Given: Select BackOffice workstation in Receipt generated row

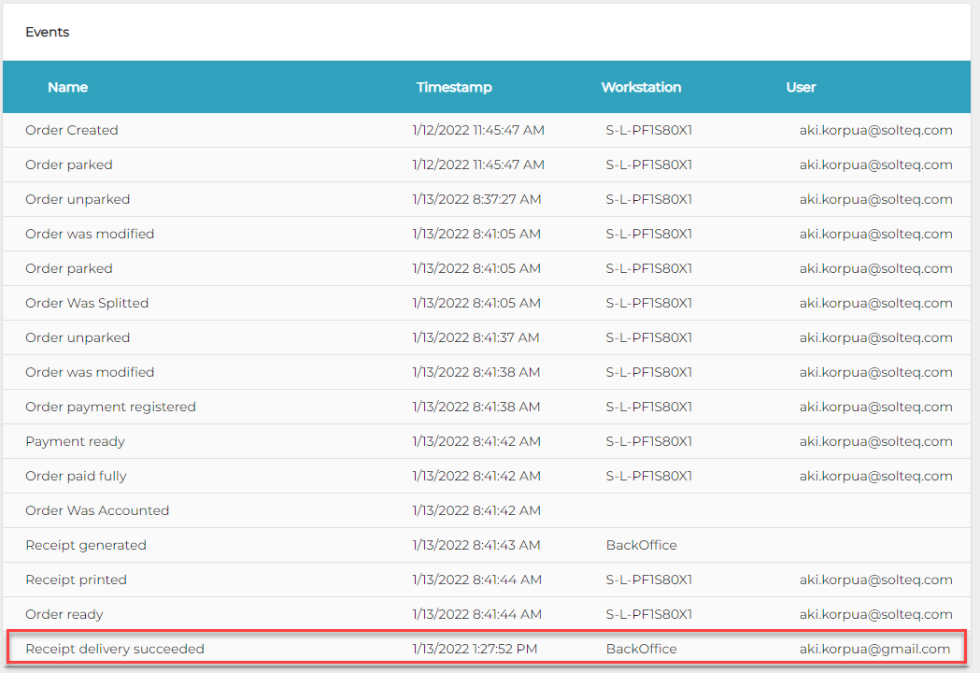Looking at the screenshot, I should [641, 545].
